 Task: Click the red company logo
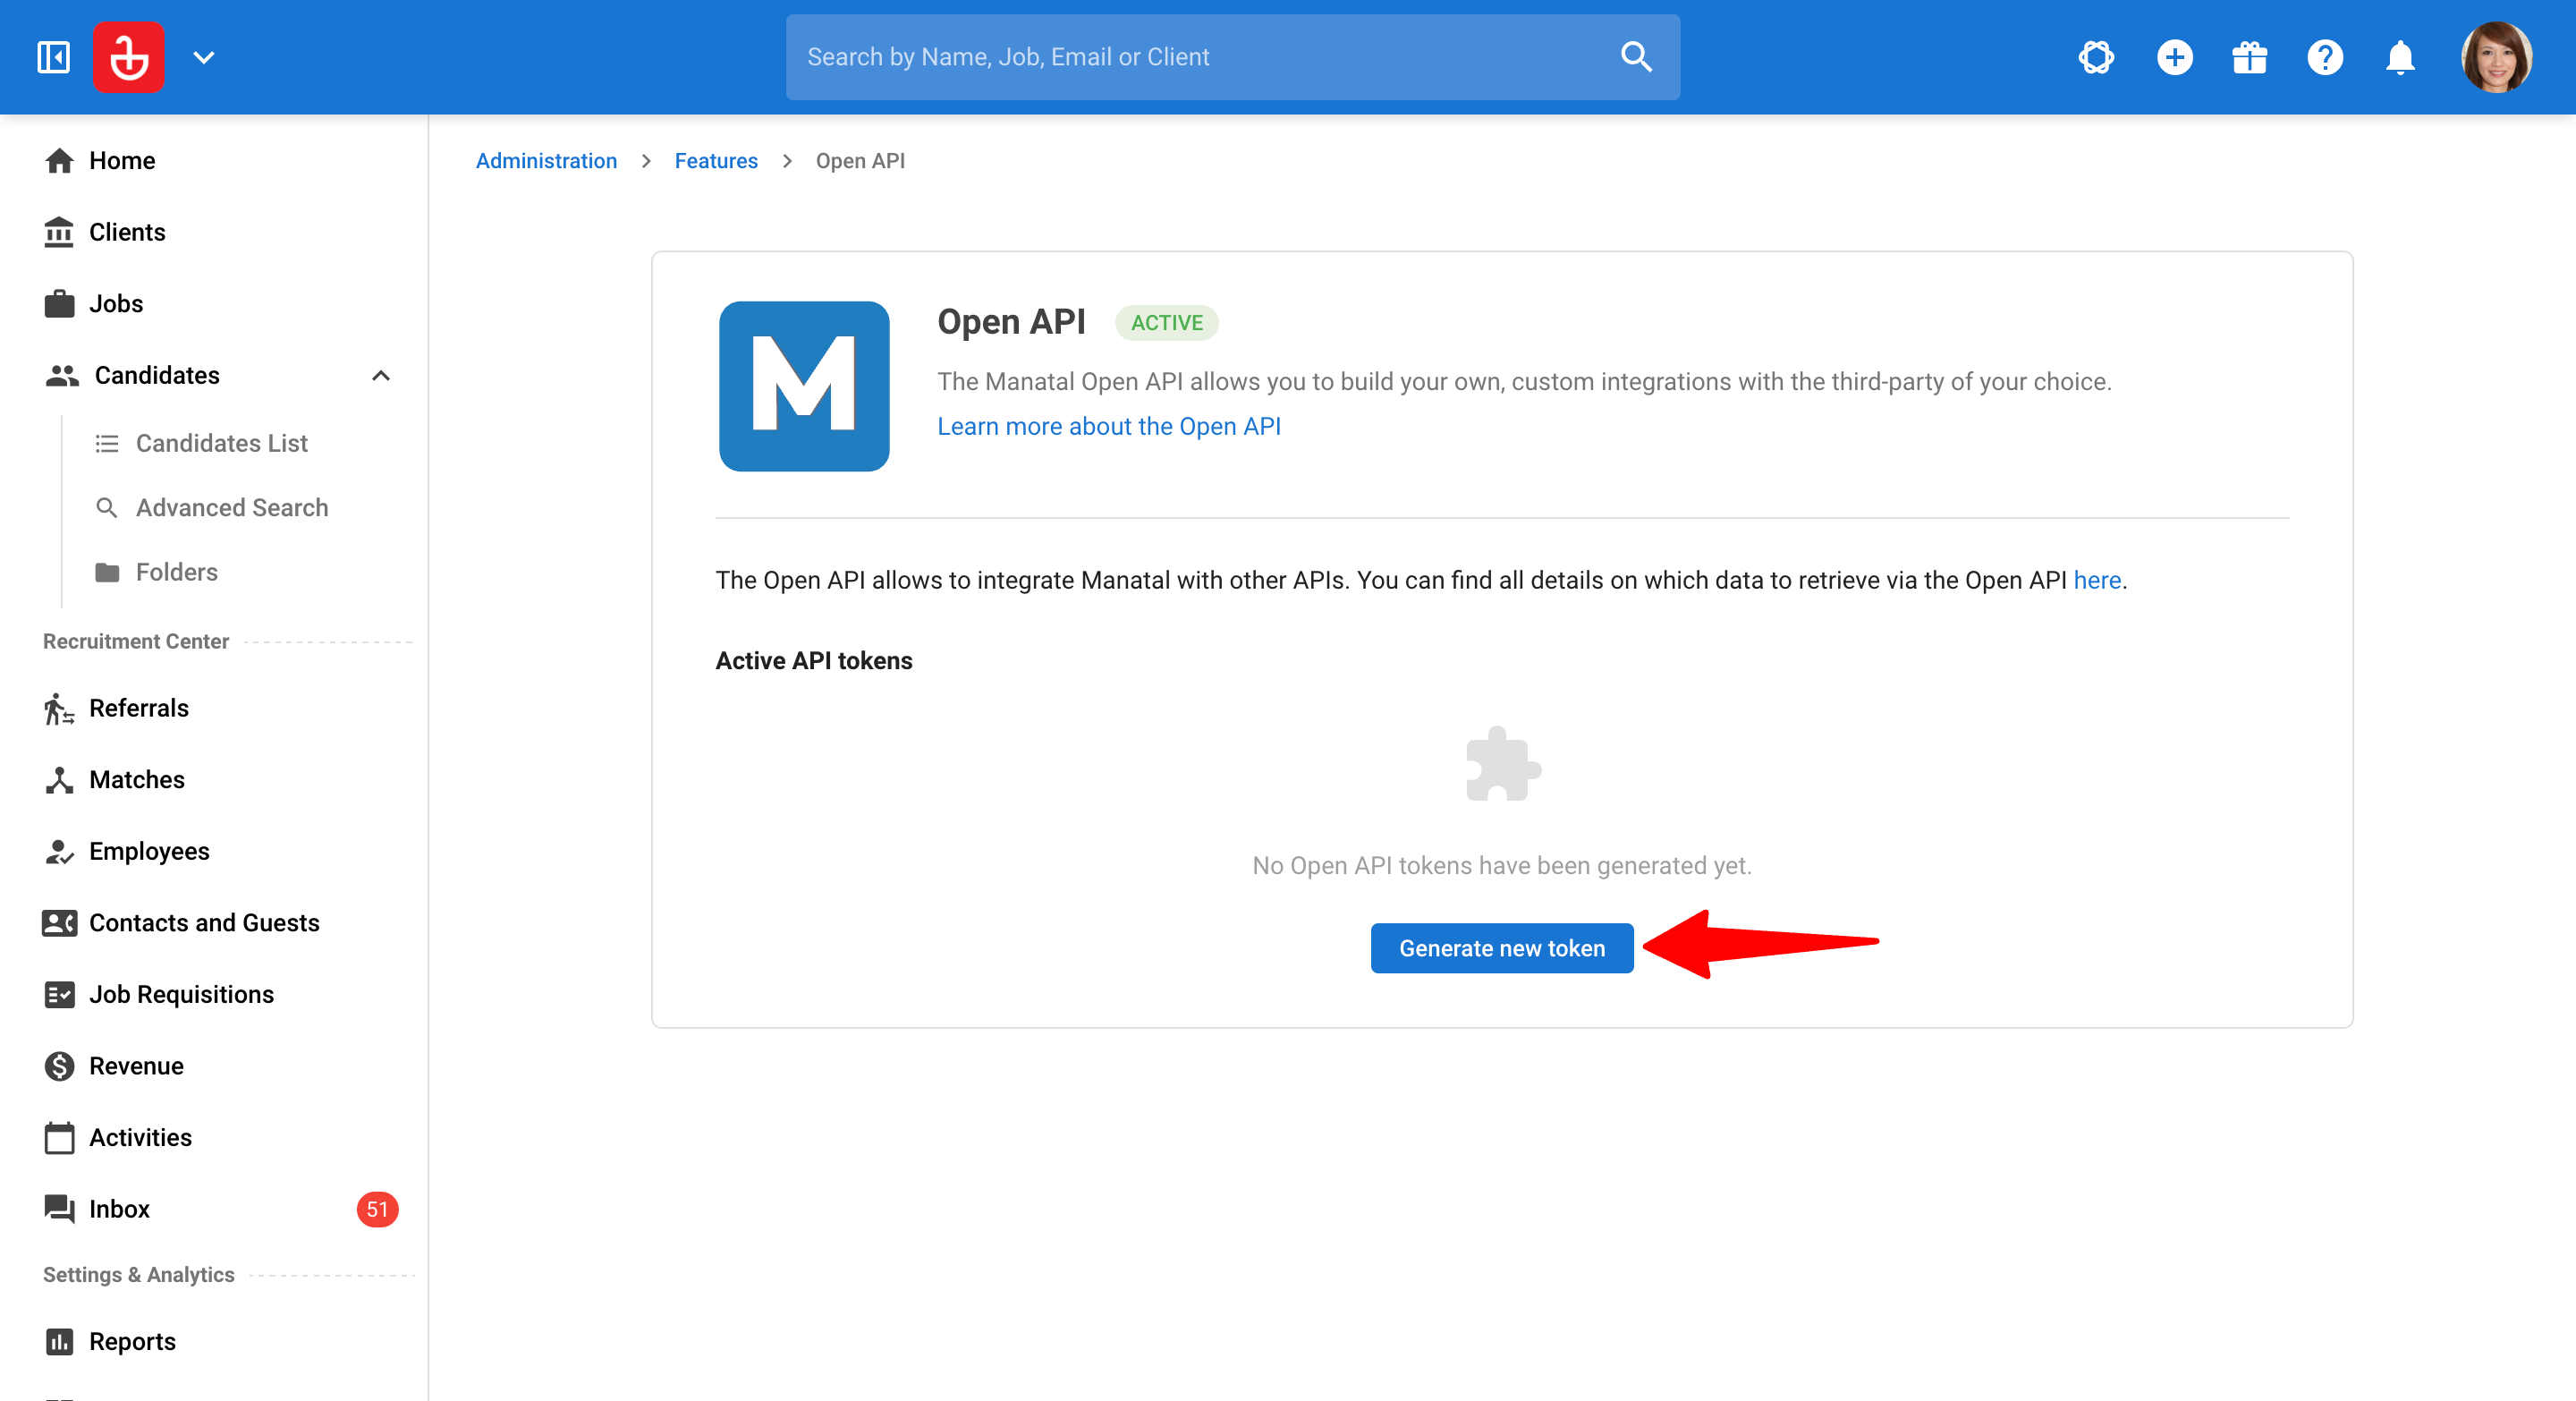pyautogui.click(x=129, y=57)
